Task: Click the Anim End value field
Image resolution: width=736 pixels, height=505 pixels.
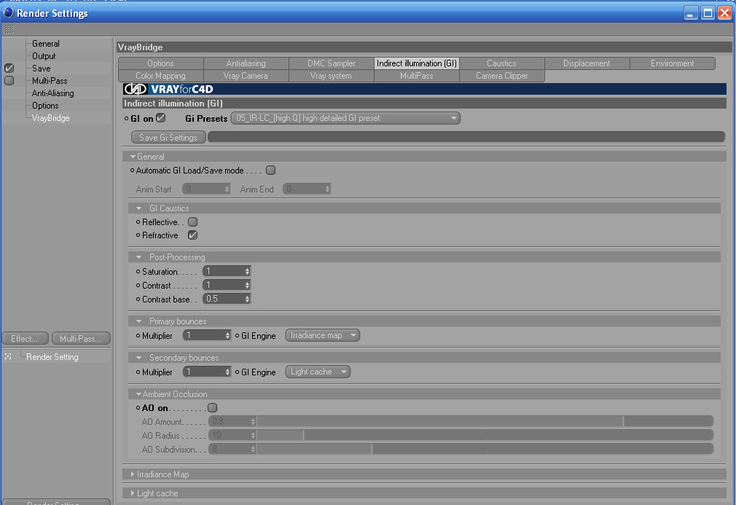Action: pos(304,189)
